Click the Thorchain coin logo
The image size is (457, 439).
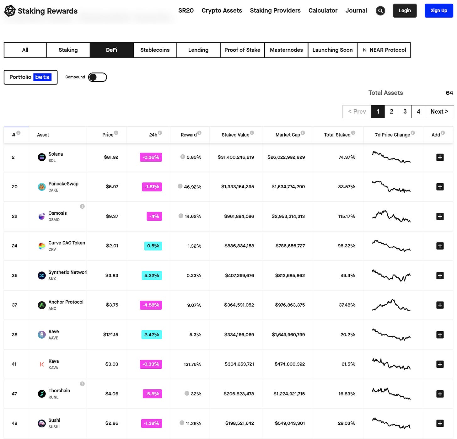[x=42, y=394]
